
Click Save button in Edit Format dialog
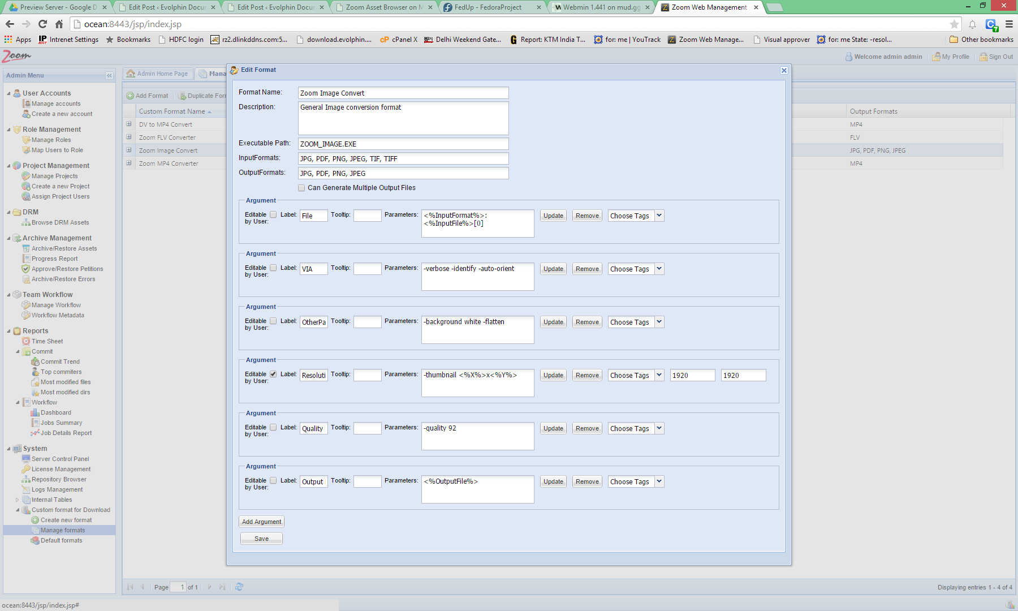261,539
